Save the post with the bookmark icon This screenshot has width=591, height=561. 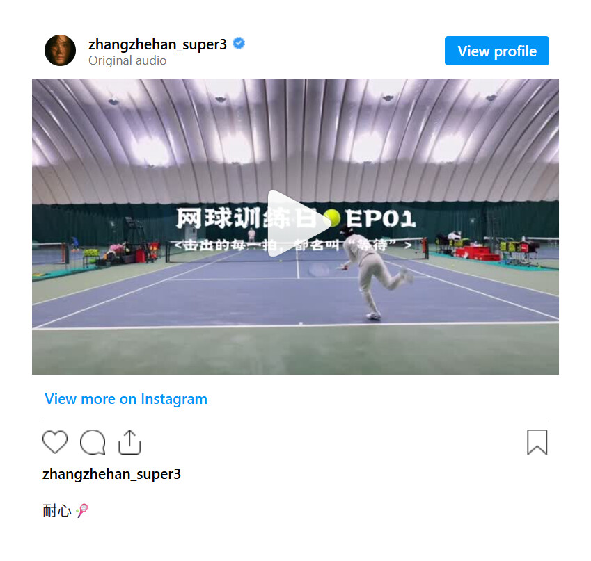coord(537,441)
